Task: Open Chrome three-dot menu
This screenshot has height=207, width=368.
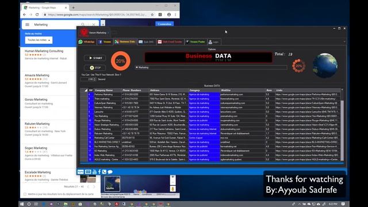Action: 175,14
